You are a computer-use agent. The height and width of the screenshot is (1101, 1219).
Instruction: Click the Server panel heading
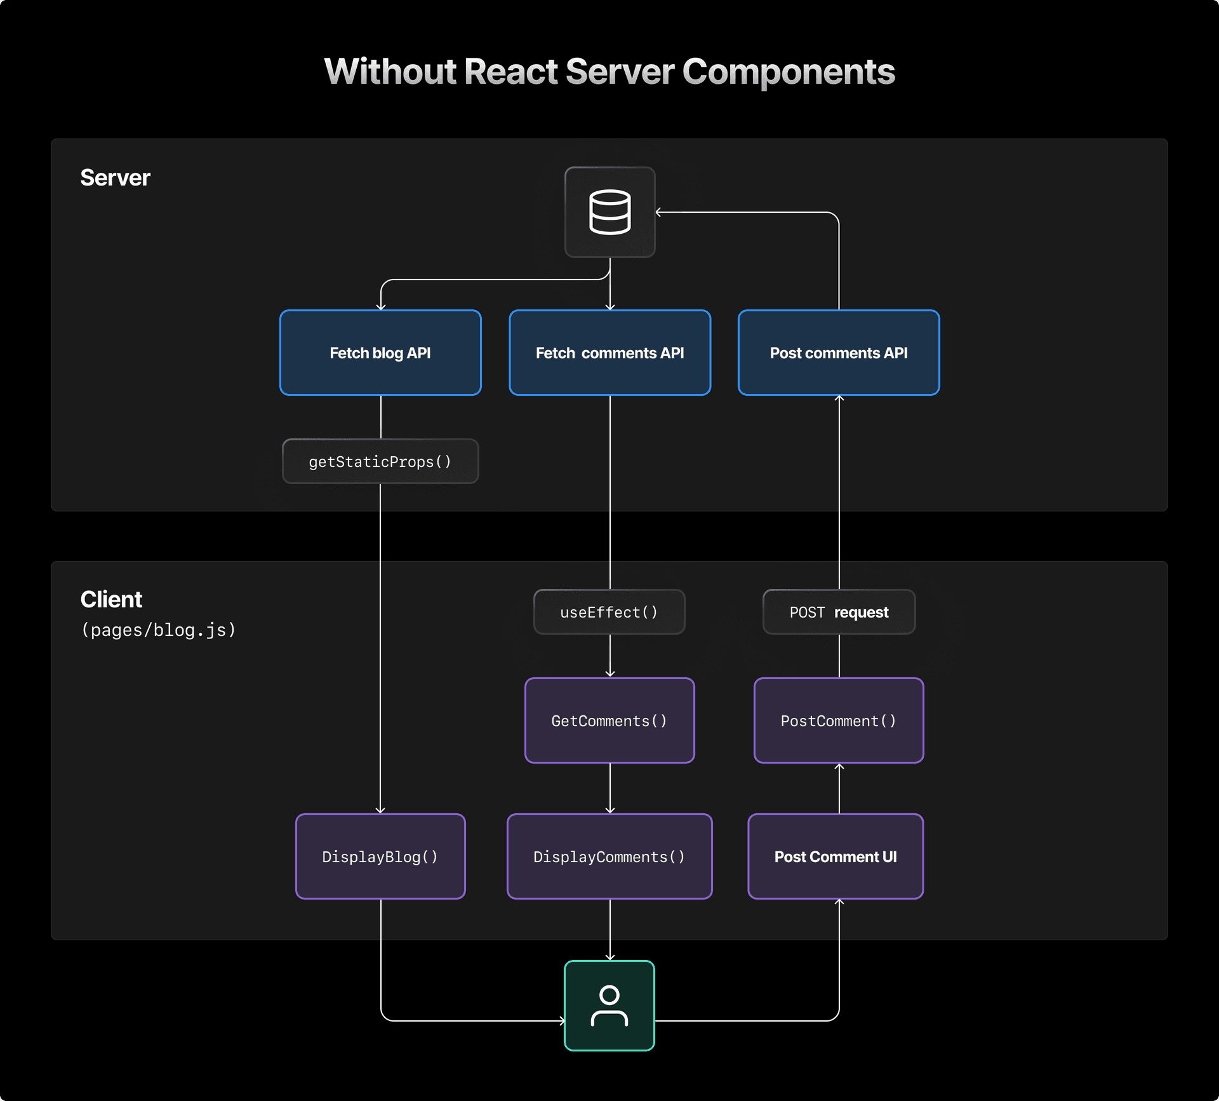click(114, 178)
